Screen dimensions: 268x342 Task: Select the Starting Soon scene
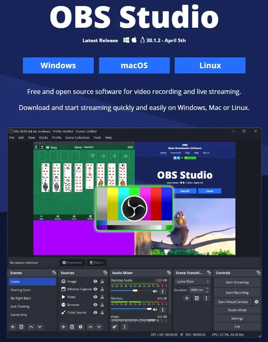[x=32, y=290]
